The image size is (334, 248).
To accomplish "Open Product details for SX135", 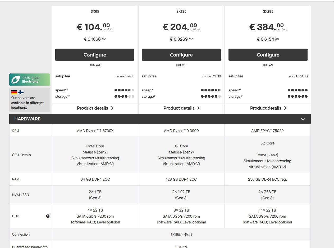I will point(181,108).
